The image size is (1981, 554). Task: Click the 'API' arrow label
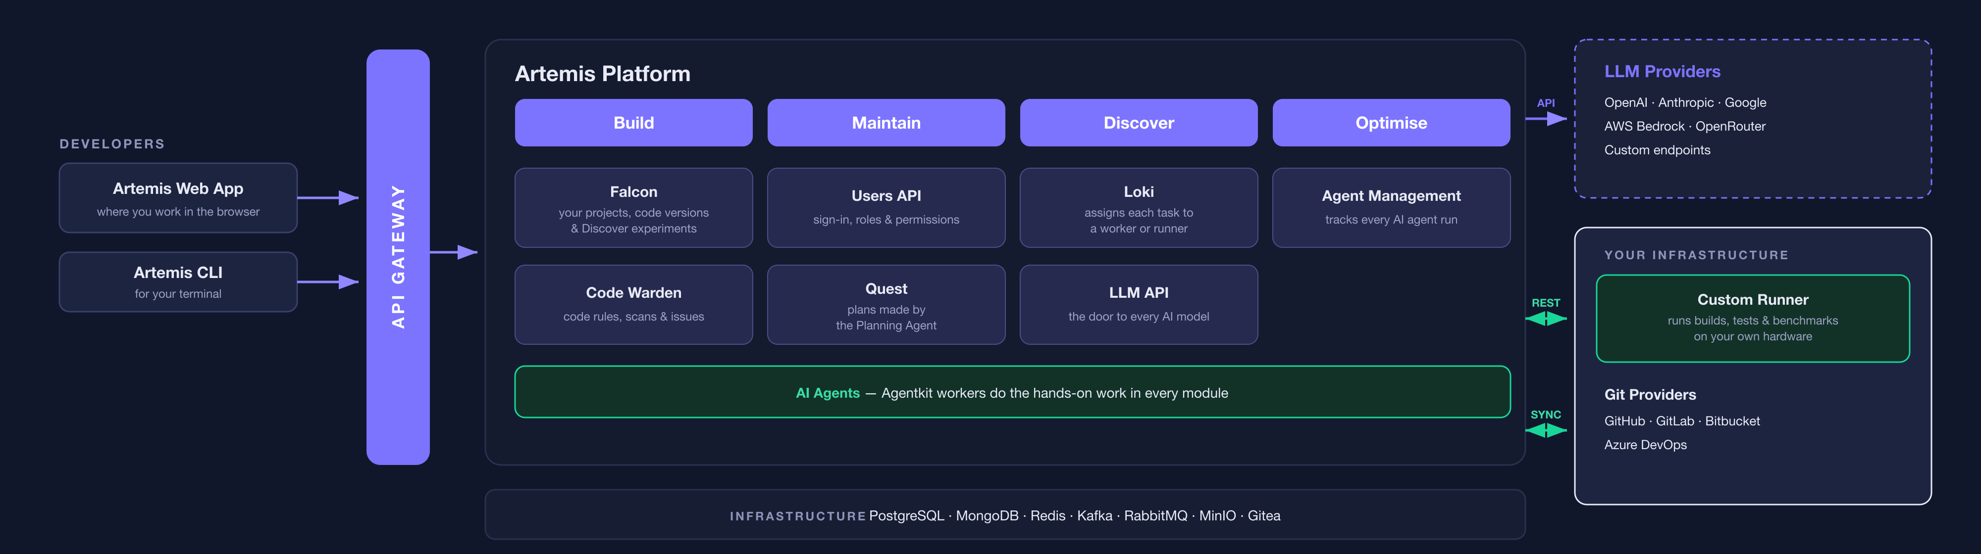[x=1545, y=103]
